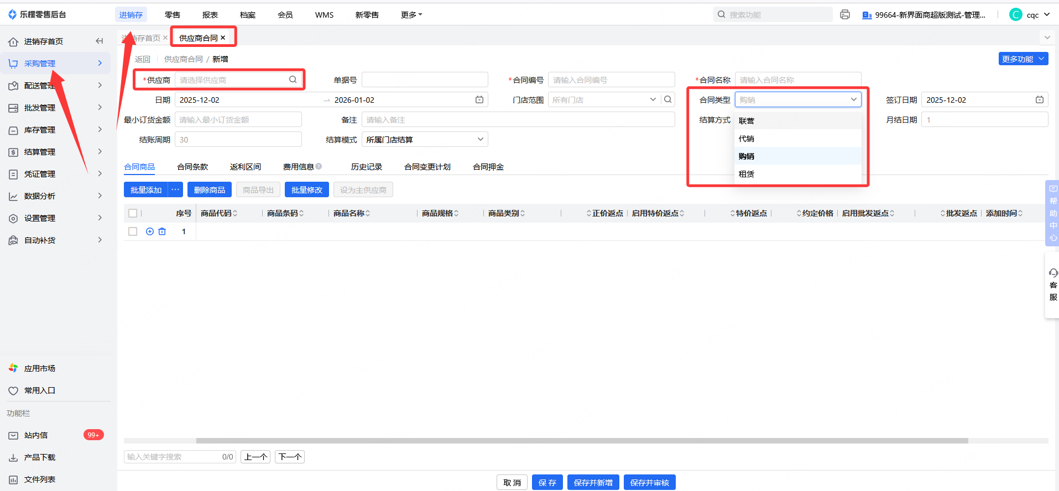Image resolution: width=1059 pixels, height=491 pixels.
Task: Open the calendar icon for 日期 range
Action: tap(479, 100)
